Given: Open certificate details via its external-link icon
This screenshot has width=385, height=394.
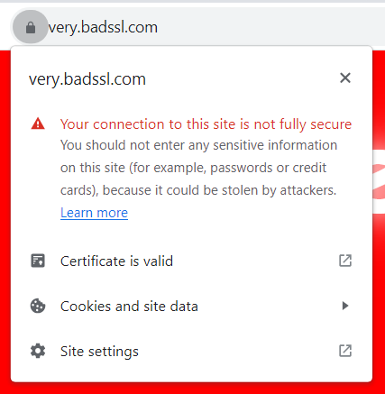Looking at the screenshot, I should (x=345, y=261).
